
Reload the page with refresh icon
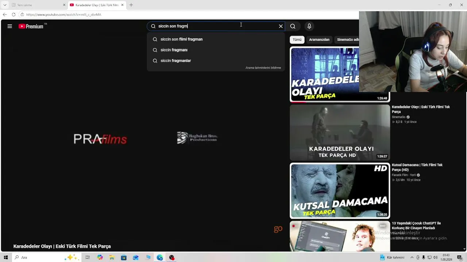[13, 15]
